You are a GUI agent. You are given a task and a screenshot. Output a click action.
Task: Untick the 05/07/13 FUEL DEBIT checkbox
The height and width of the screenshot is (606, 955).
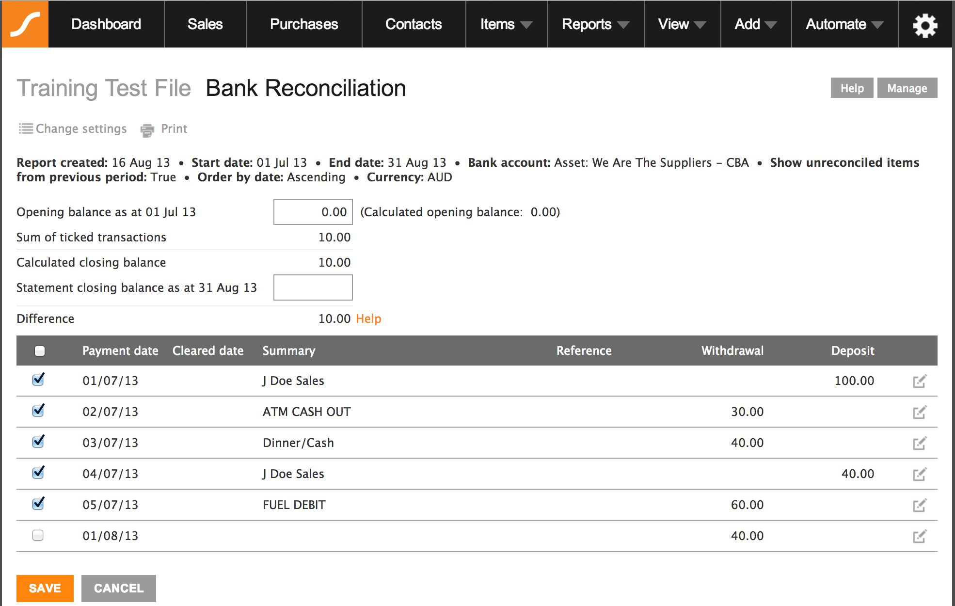(38, 504)
